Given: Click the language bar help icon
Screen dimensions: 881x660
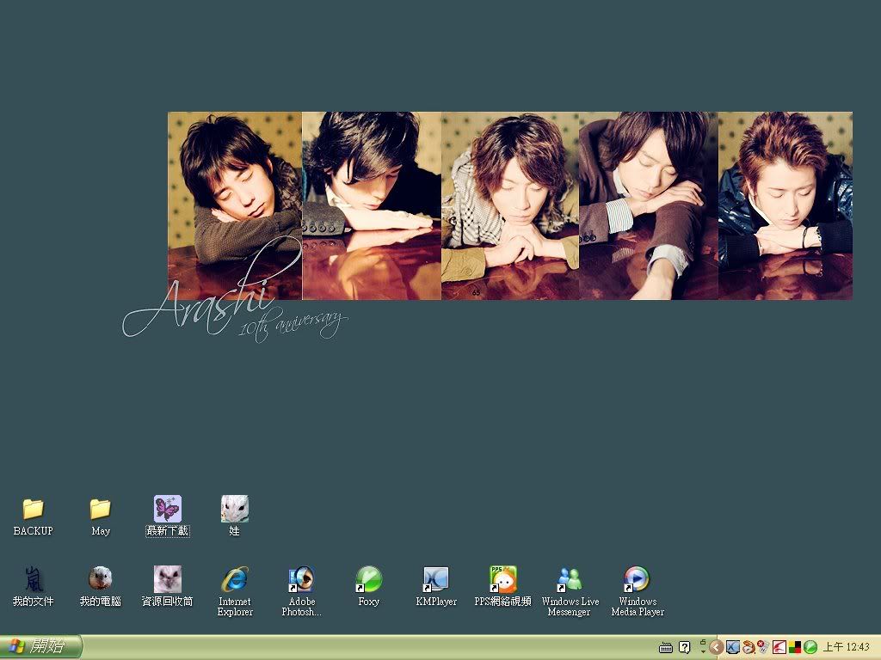Looking at the screenshot, I should click(684, 647).
